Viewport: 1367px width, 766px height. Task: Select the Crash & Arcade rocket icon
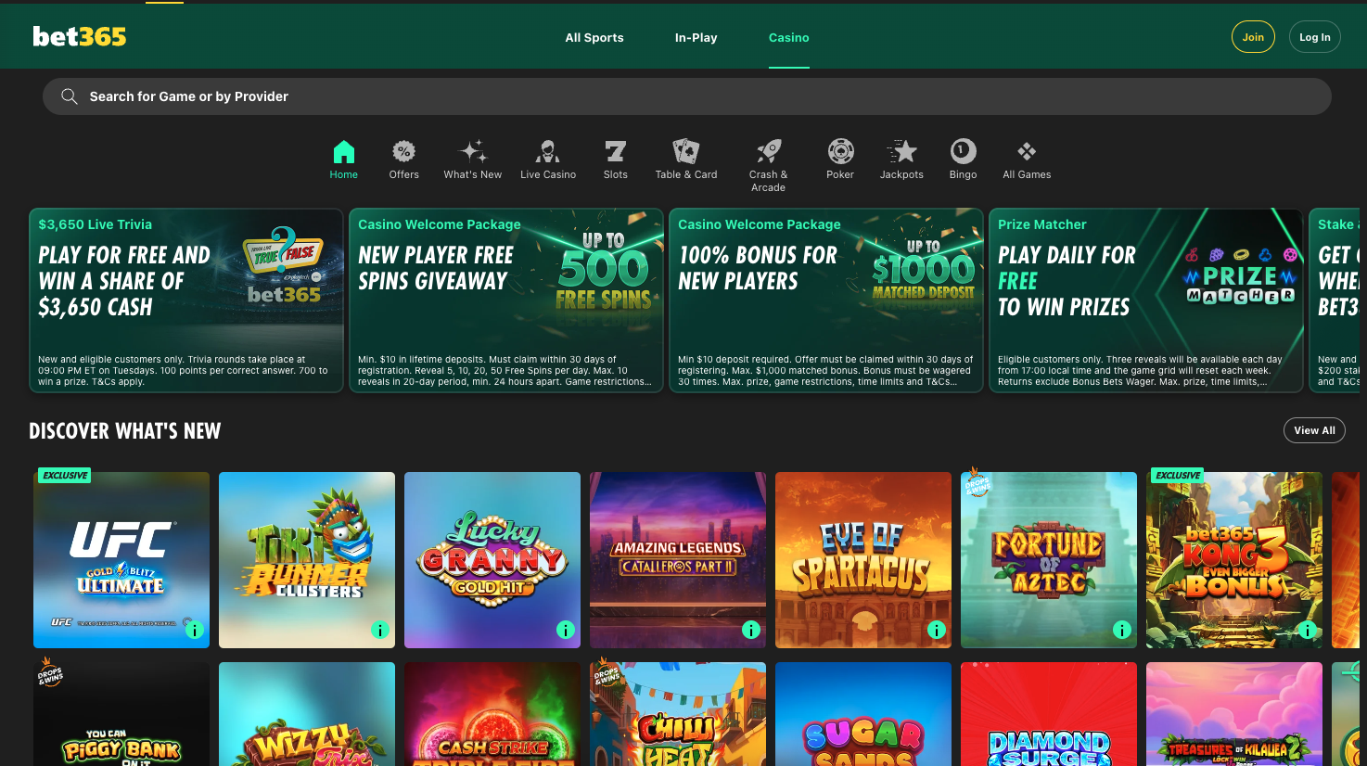[768, 152]
